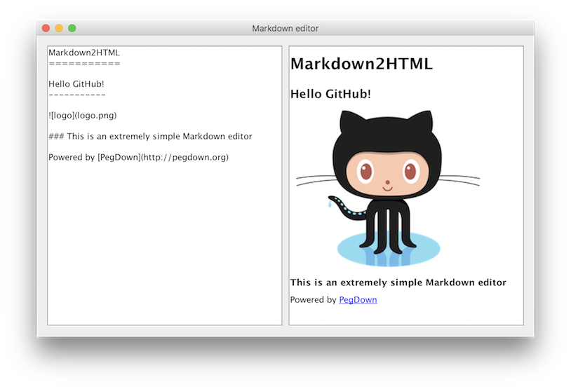Click the '-----------' dashes line in editor

77,95
